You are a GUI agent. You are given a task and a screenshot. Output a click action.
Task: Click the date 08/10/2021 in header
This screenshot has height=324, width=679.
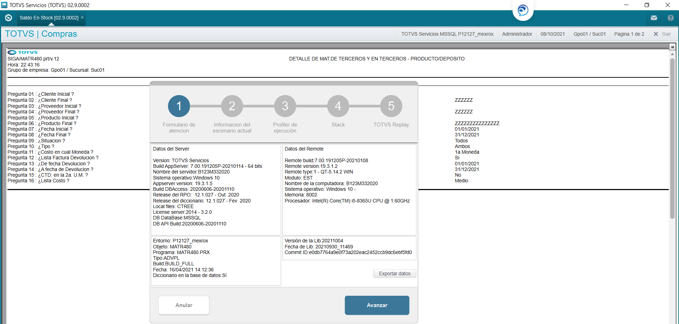coord(553,34)
